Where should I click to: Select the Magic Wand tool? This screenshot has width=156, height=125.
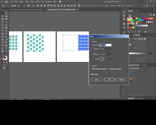(x=3, y=16)
